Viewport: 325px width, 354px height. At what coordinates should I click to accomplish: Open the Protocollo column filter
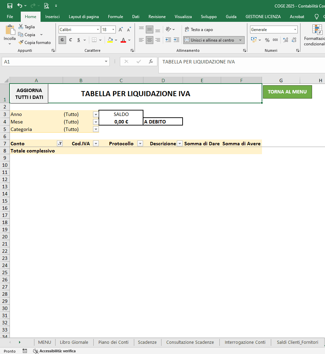140,143
